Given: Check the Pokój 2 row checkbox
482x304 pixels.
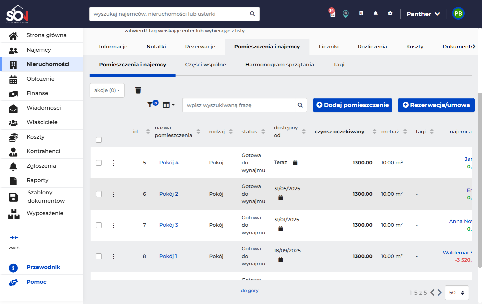Looking at the screenshot, I should coord(99,194).
